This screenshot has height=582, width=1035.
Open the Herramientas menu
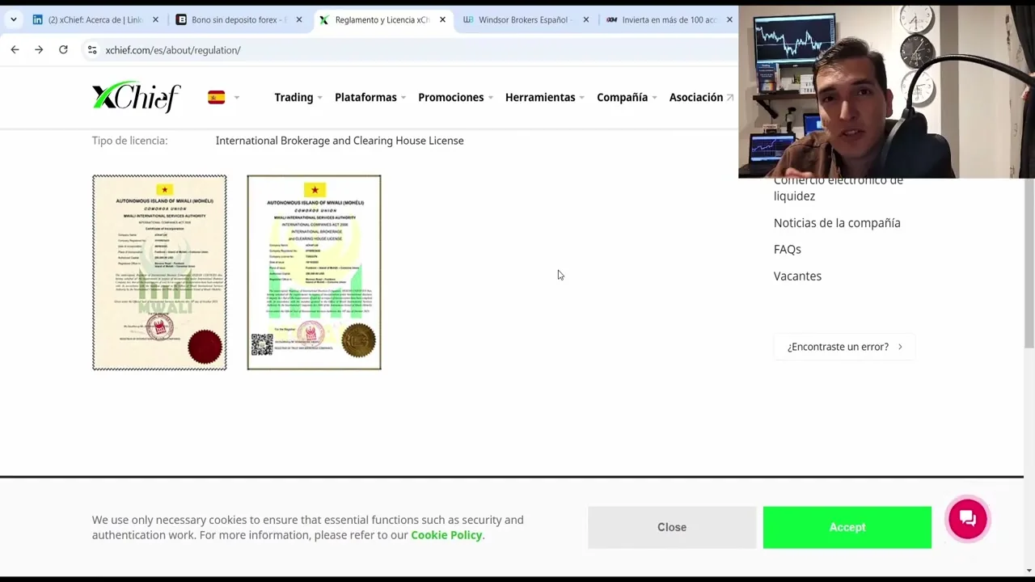coord(544,97)
